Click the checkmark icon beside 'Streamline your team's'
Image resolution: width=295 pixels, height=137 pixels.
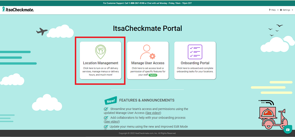click(106, 109)
